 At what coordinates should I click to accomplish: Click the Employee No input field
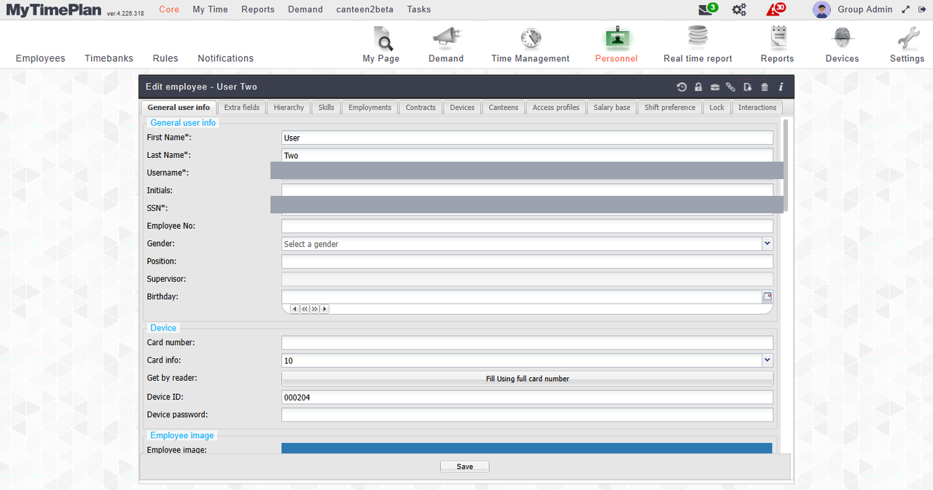pos(527,226)
